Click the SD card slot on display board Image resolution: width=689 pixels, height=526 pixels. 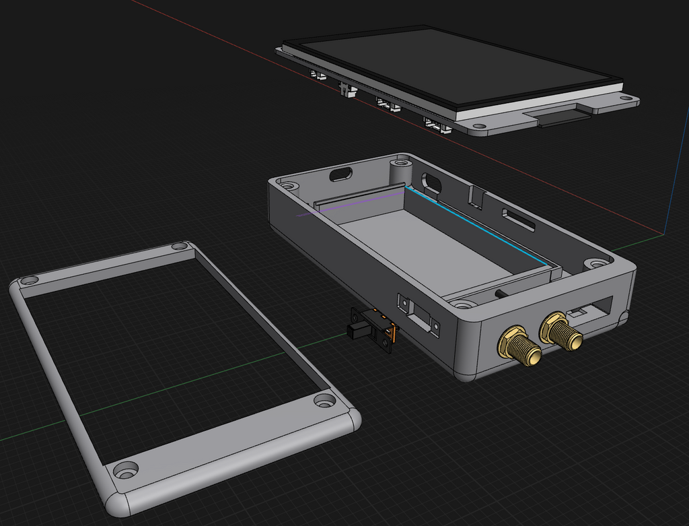564,119
